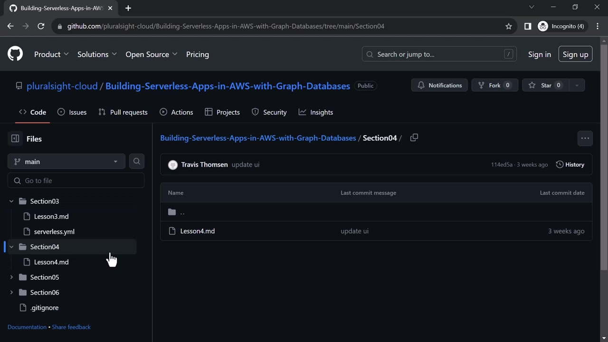Open the parent directory folder row
The height and width of the screenshot is (342, 608).
coord(182,212)
